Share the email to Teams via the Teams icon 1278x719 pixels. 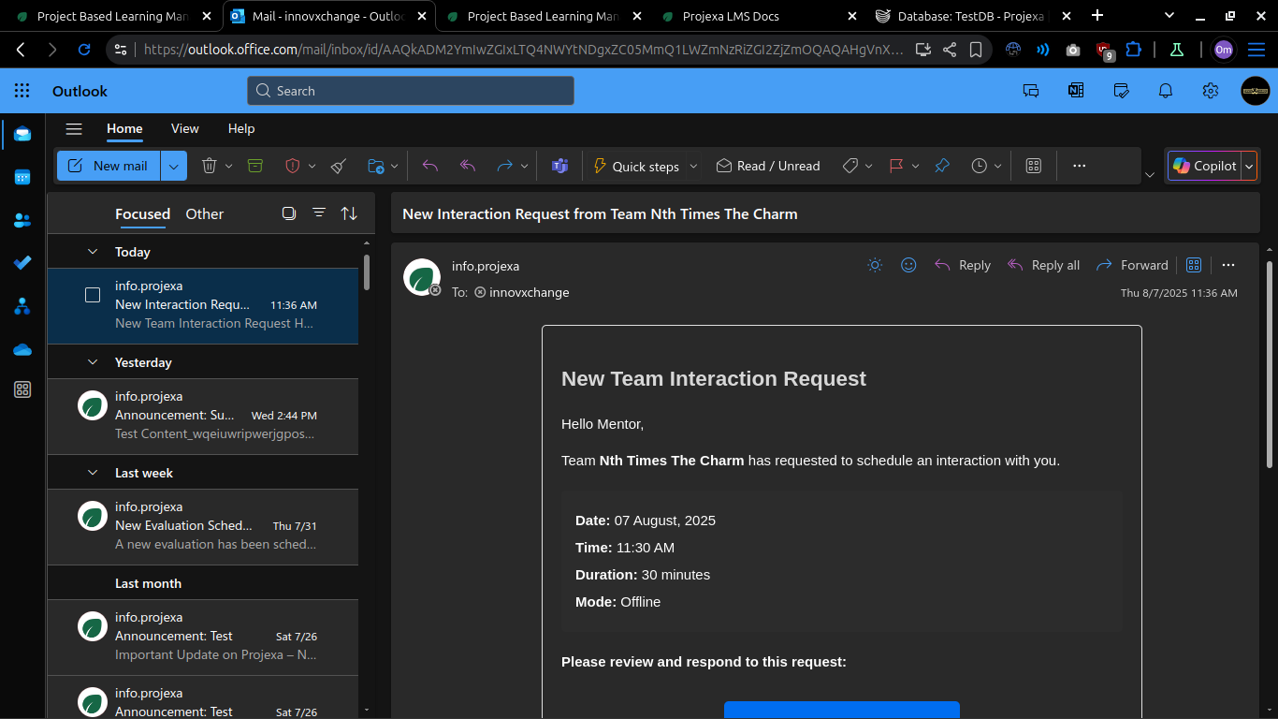559,166
